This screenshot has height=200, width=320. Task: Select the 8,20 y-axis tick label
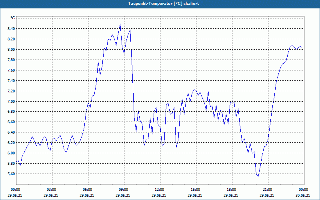point(10,39)
